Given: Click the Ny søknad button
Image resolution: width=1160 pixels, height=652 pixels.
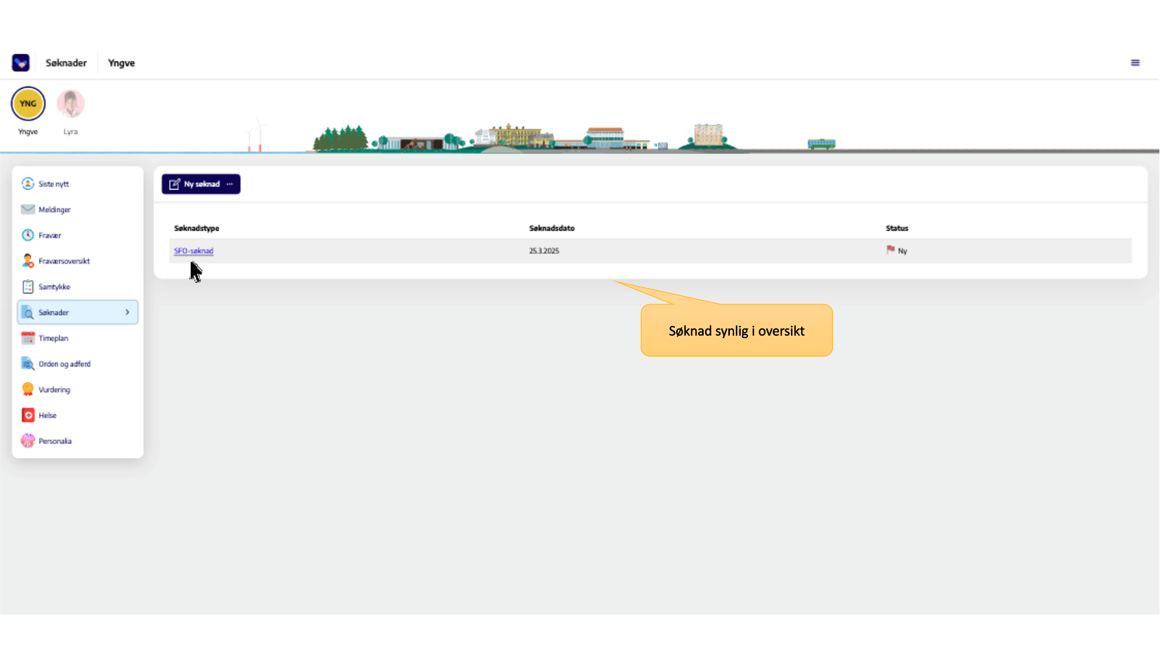Looking at the screenshot, I should (195, 184).
